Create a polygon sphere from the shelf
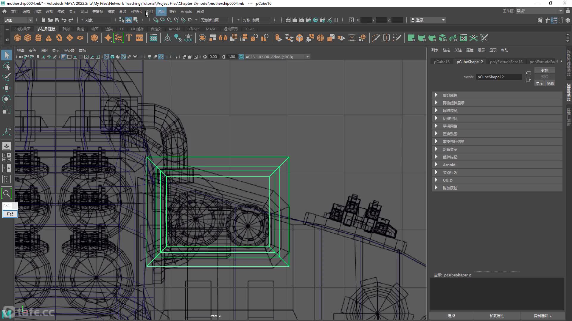This screenshot has height=321, width=572. pyautogui.click(x=18, y=38)
